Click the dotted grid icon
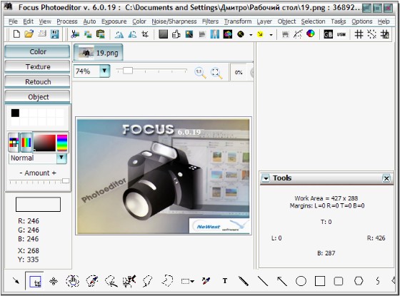The width and height of the screenshot is (400, 296). pyautogui.click(x=371, y=34)
